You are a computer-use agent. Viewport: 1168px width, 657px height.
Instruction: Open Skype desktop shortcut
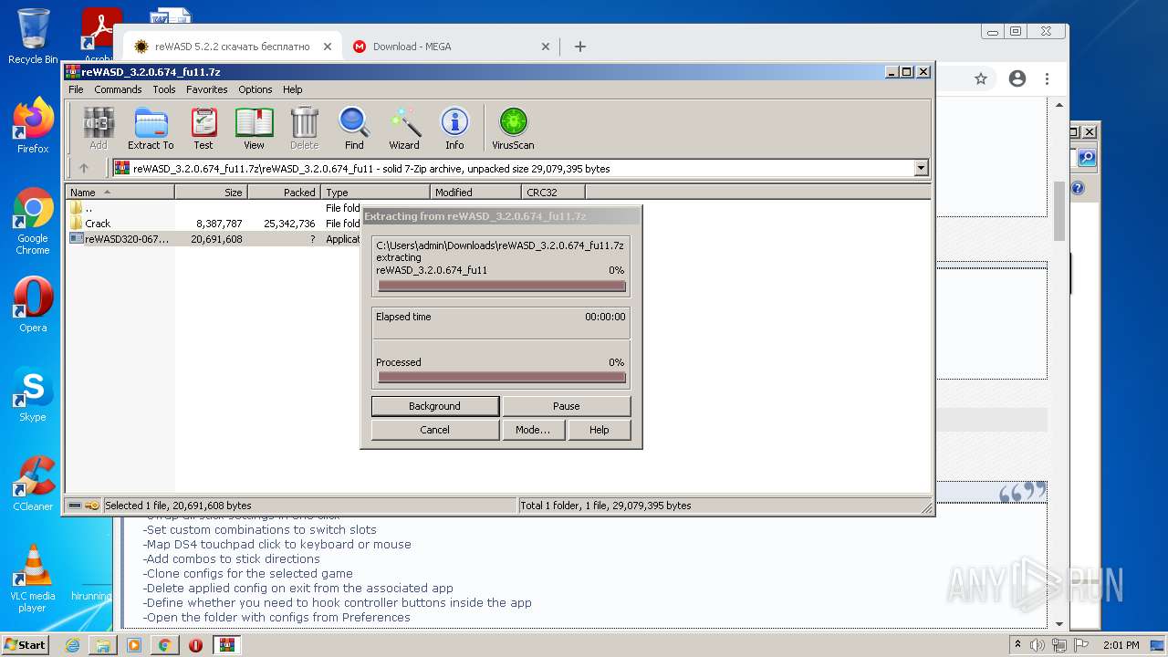tap(33, 394)
